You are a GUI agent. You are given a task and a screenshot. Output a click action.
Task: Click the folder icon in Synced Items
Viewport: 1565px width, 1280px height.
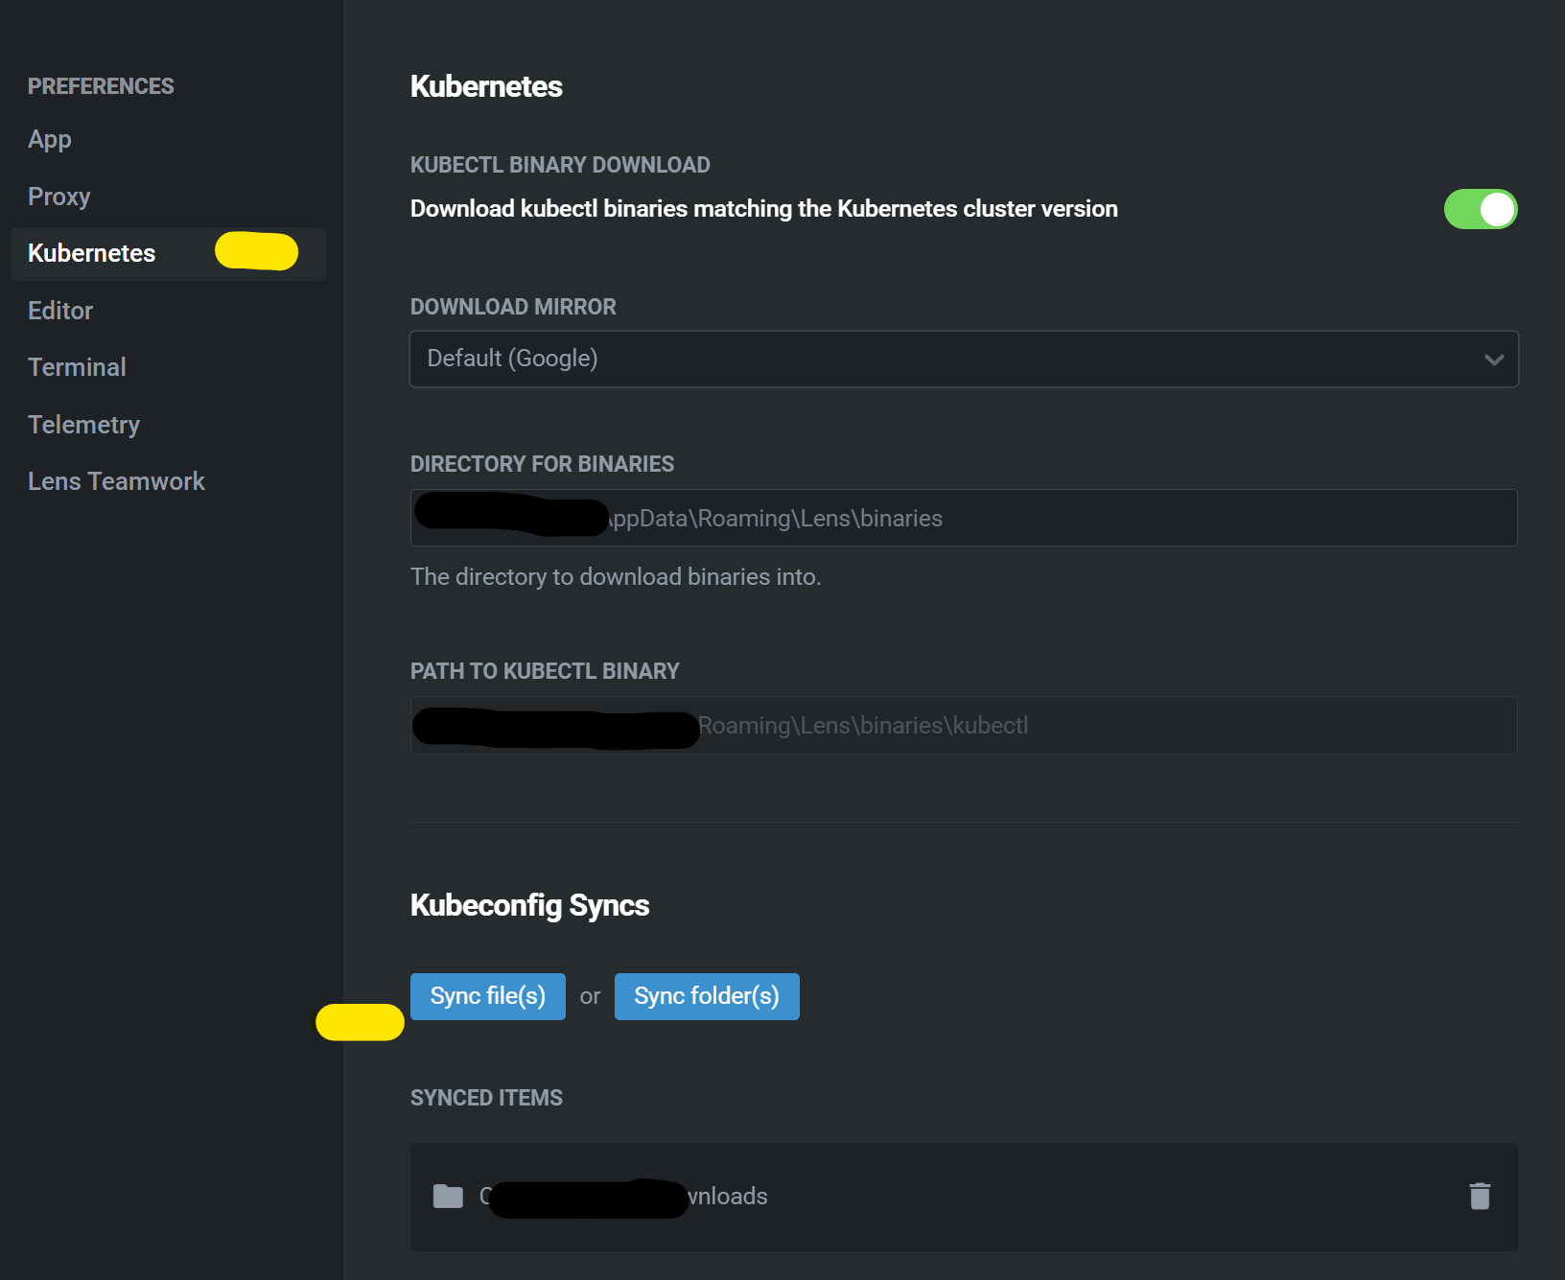coord(448,1196)
